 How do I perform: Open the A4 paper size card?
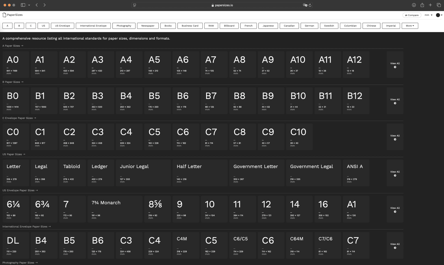[129, 65]
